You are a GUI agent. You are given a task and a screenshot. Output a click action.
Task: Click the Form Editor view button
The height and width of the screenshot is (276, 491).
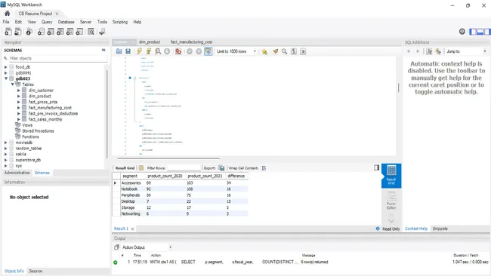click(391, 200)
